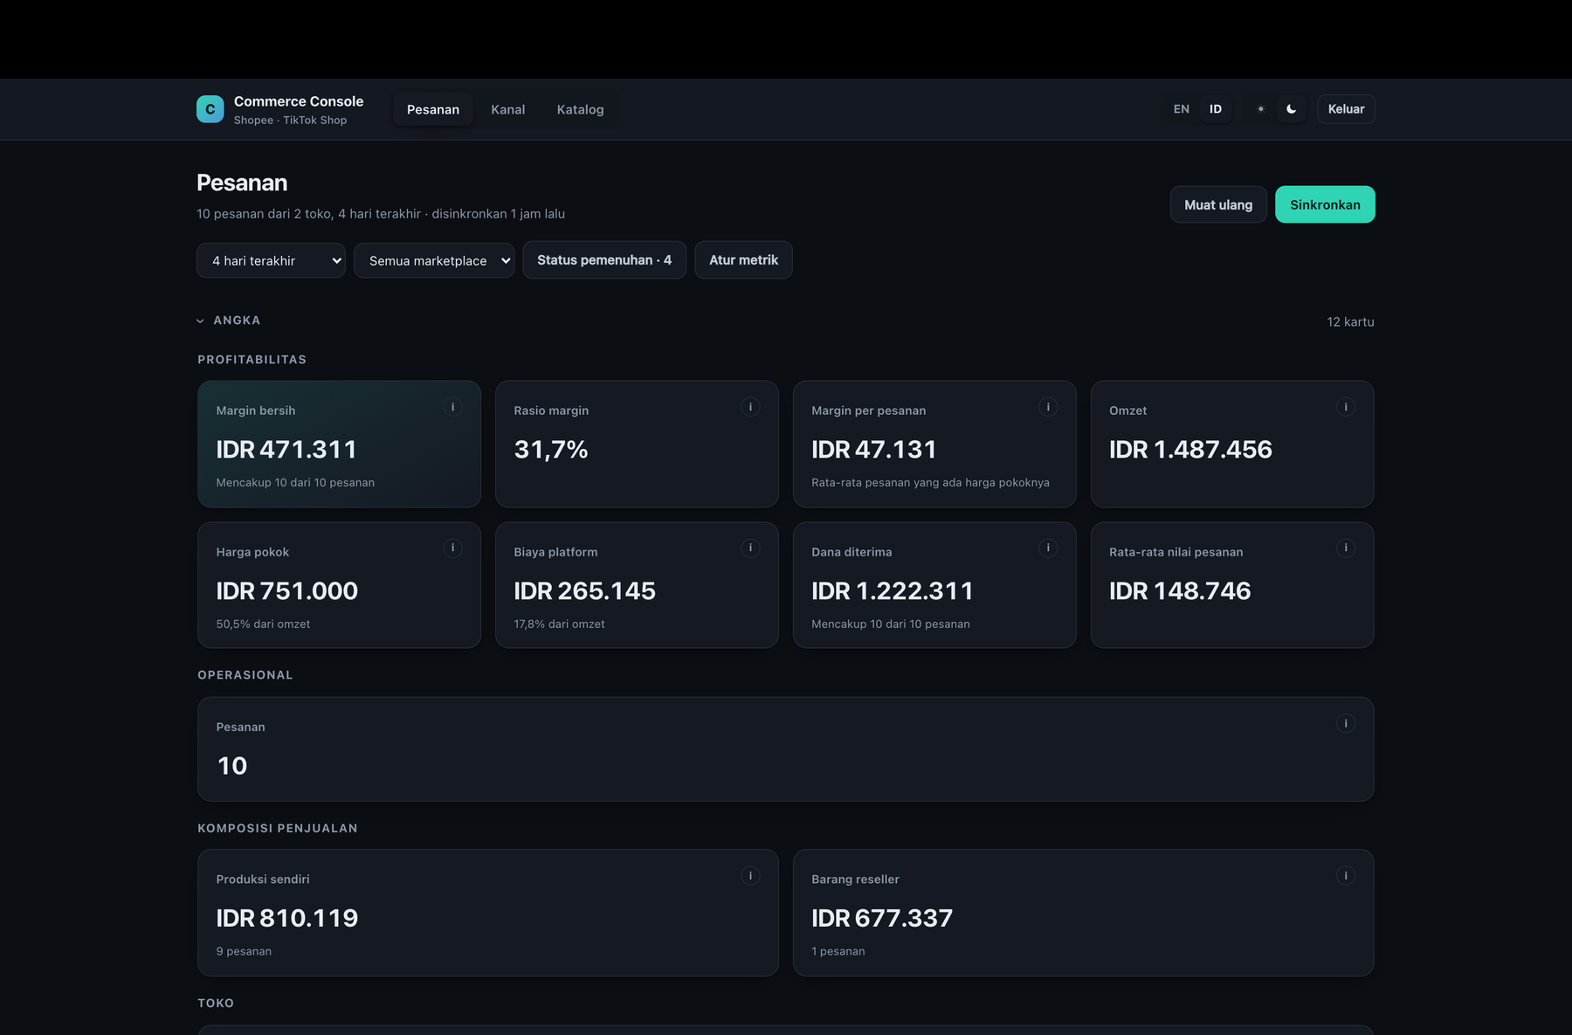Click the TOKO section heading
Viewport: 1572px width, 1035px height.
pos(216,1004)
